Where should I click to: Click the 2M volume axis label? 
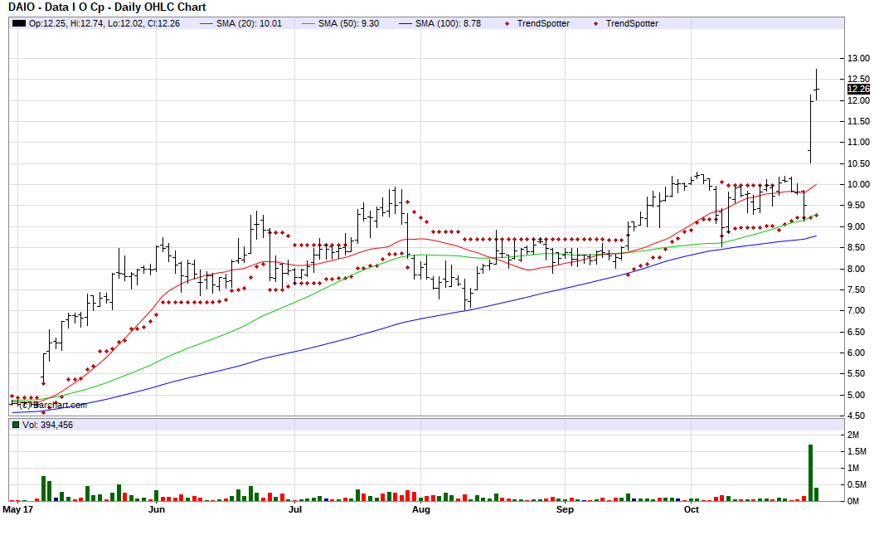(x=853, y=435)
